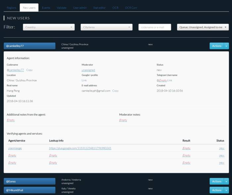
Task: Open the Telegram Username Link
Action: (170, 80)
